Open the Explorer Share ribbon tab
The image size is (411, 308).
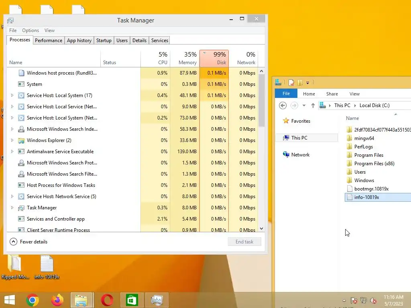332,94
